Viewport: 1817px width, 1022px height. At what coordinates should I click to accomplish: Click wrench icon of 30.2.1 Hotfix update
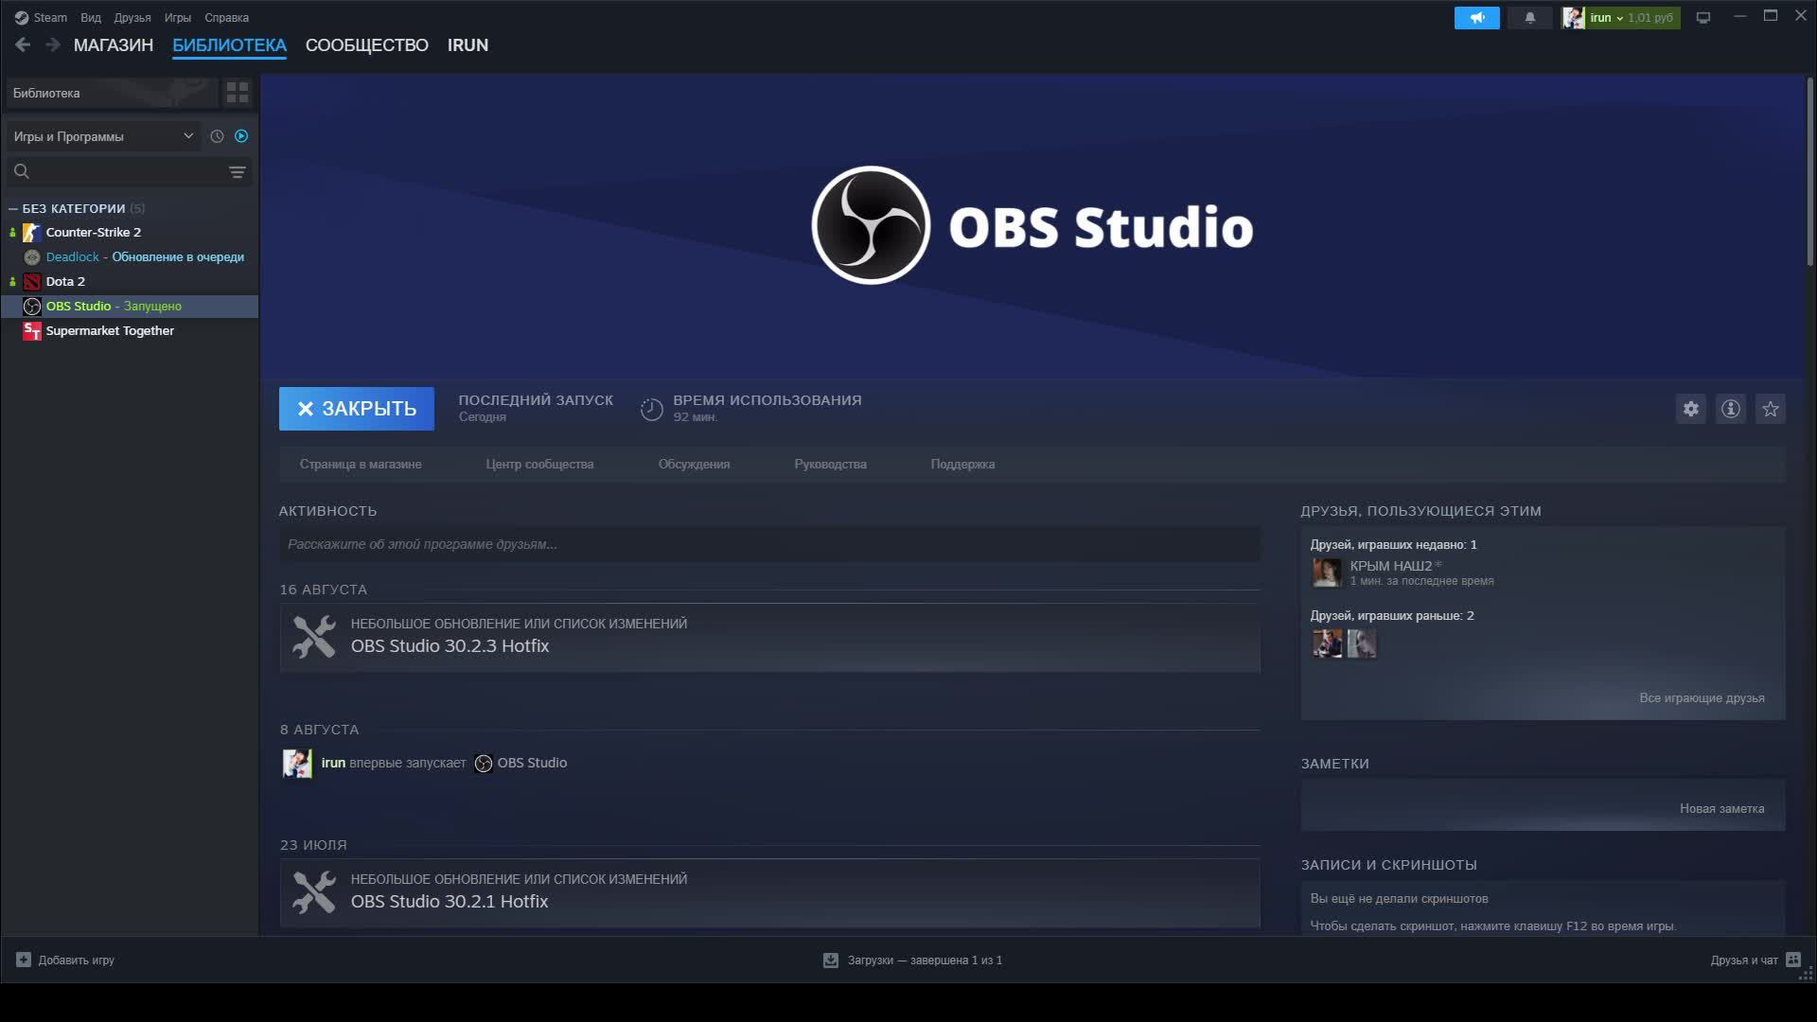(314, 892)
